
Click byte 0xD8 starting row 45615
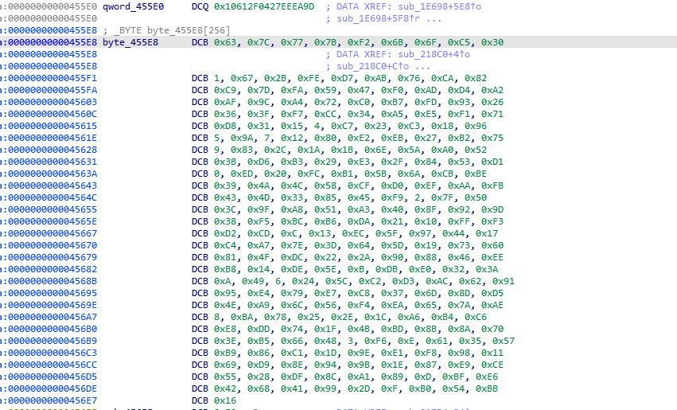point(225,126)
